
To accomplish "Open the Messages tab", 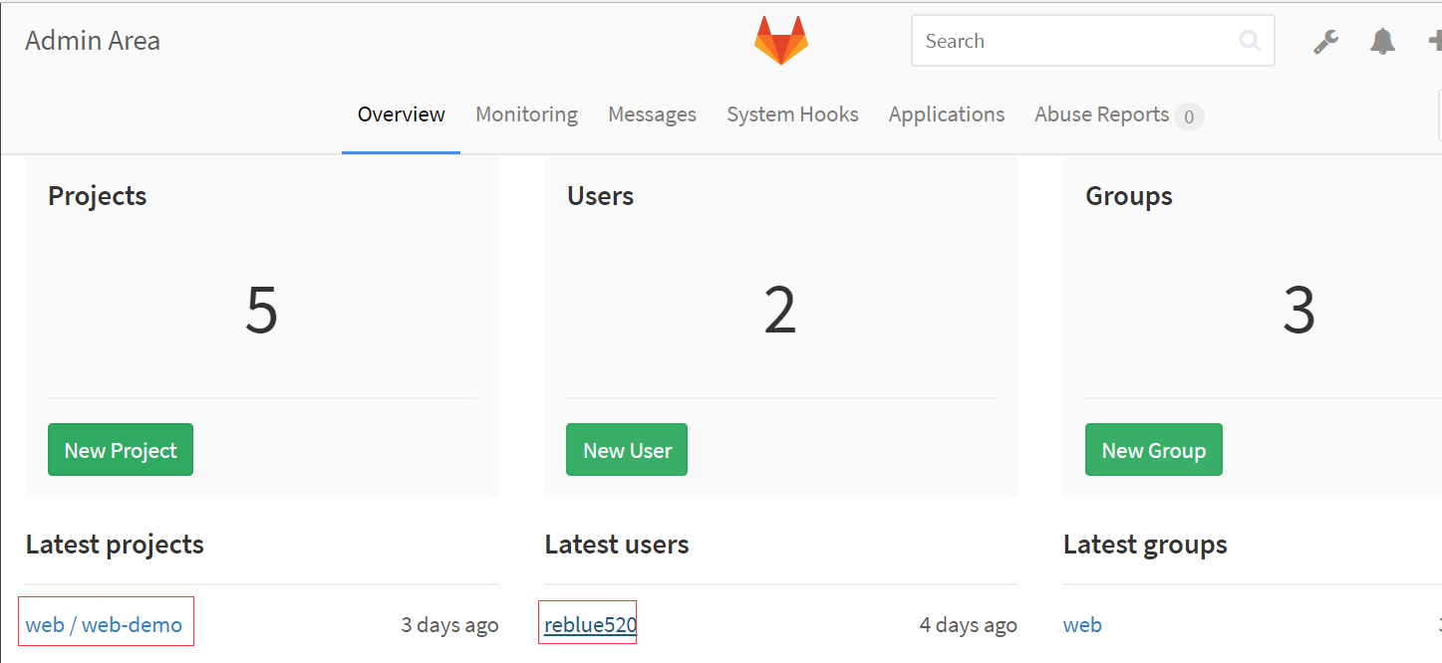I will 652,113.
